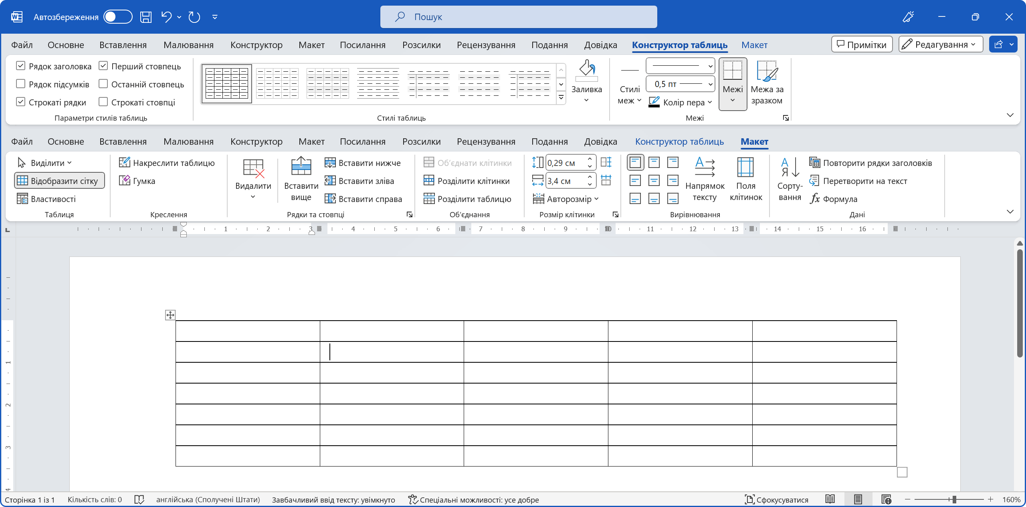
Task: Open the pen weight 0,5 пт dropdown
Action: (710, 84)
